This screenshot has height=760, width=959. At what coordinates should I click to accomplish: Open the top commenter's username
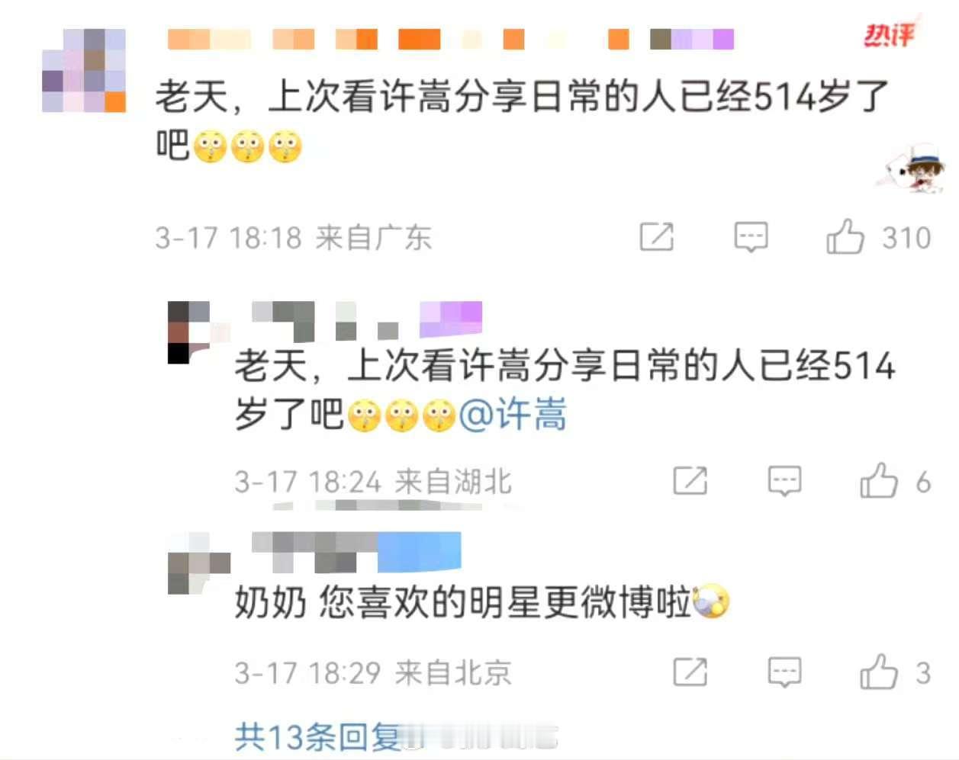coord(450,39)
